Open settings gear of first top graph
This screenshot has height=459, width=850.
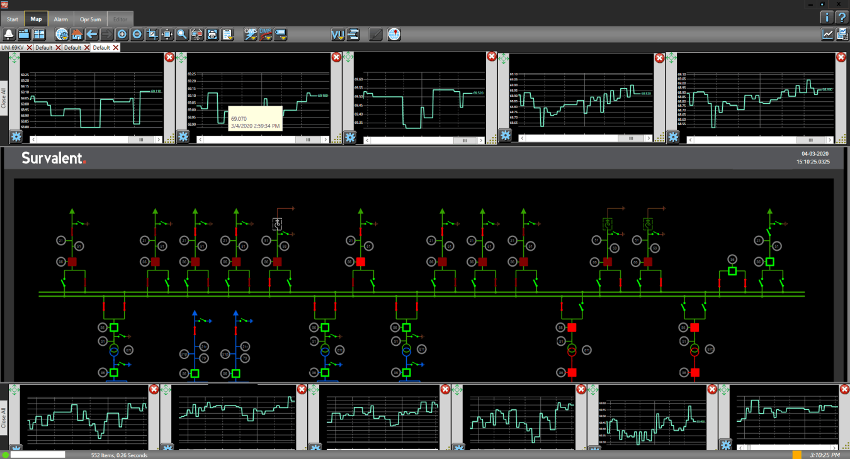(16, 136)
